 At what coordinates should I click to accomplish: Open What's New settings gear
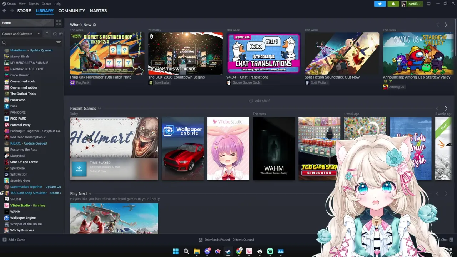tap(95, 25)
